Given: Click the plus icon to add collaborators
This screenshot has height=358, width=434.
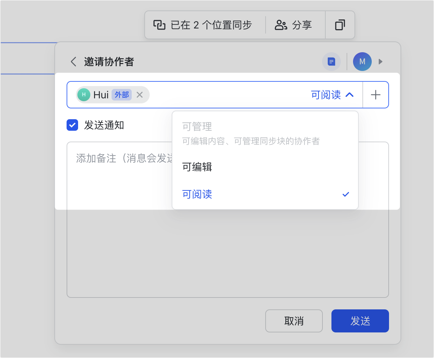Looking at the screenshot, I should tap(375, 95).
